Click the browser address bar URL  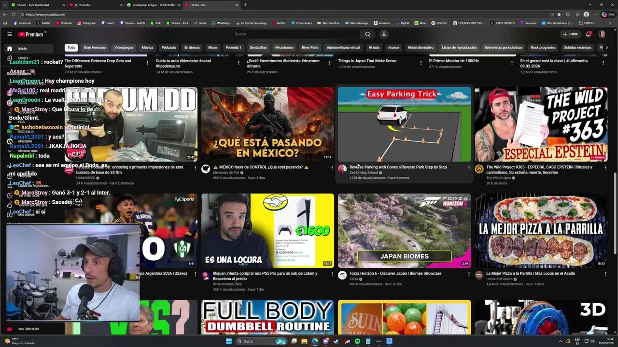coord(45,14)
